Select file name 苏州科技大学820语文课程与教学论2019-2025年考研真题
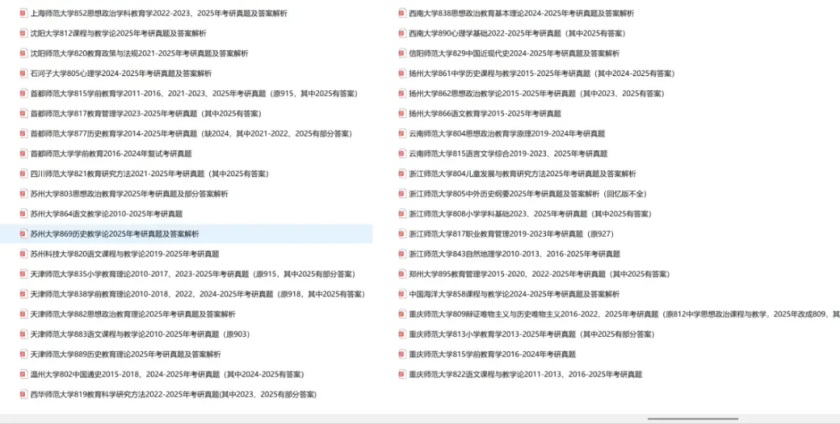This screenshot has height=424, width=840. (x=124, y=254)
